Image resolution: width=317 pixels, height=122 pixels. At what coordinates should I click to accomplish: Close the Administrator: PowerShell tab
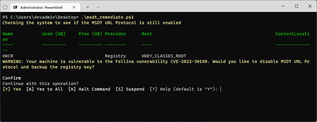pyautogui.click(x=75, y=6)
